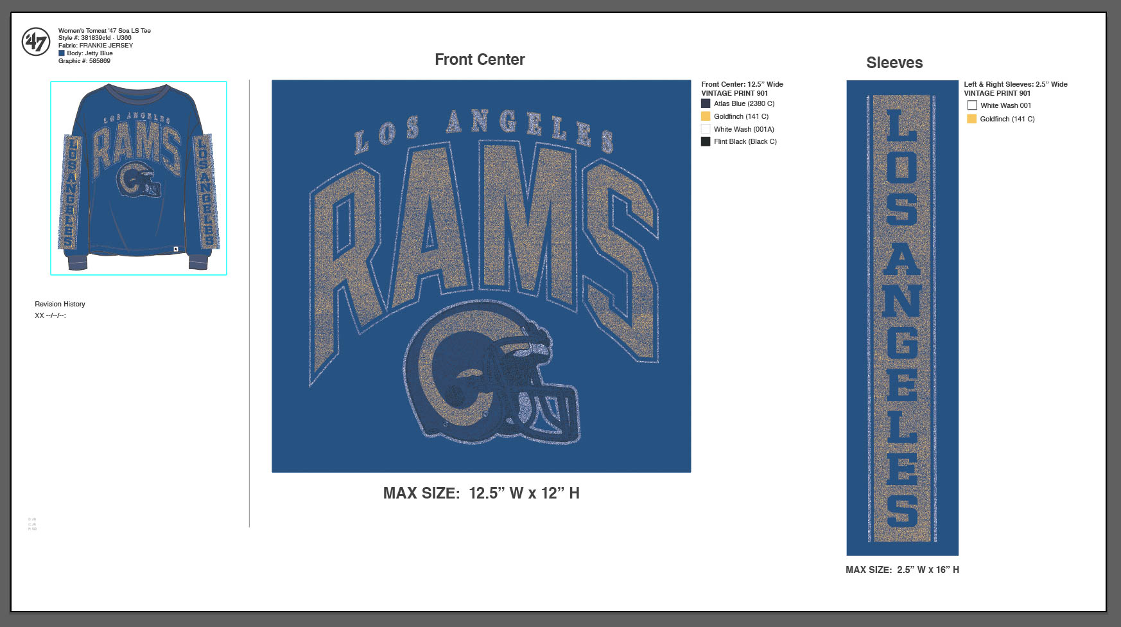Click the "Sleeves" heading

pos(894,63)
